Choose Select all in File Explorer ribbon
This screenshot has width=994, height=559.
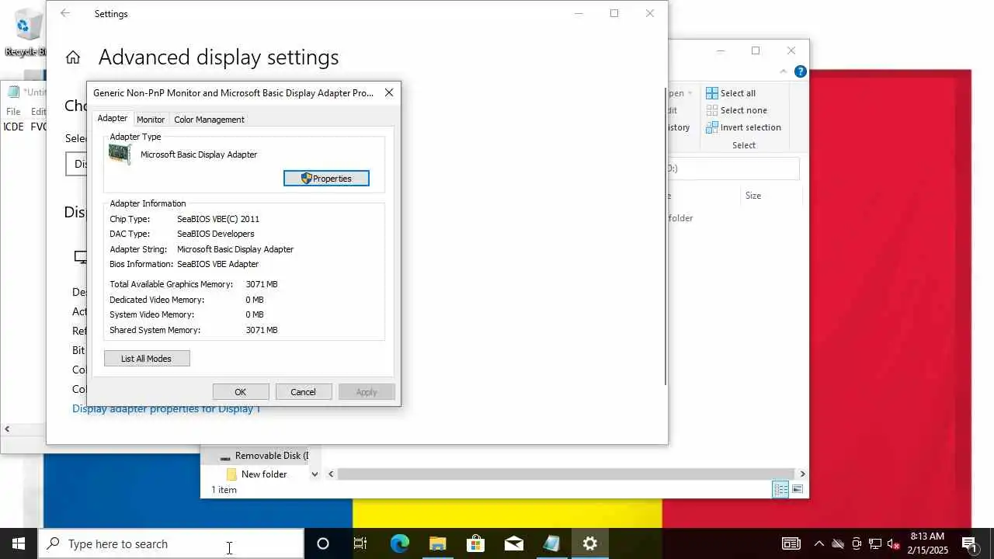click(x=731, y=93)
